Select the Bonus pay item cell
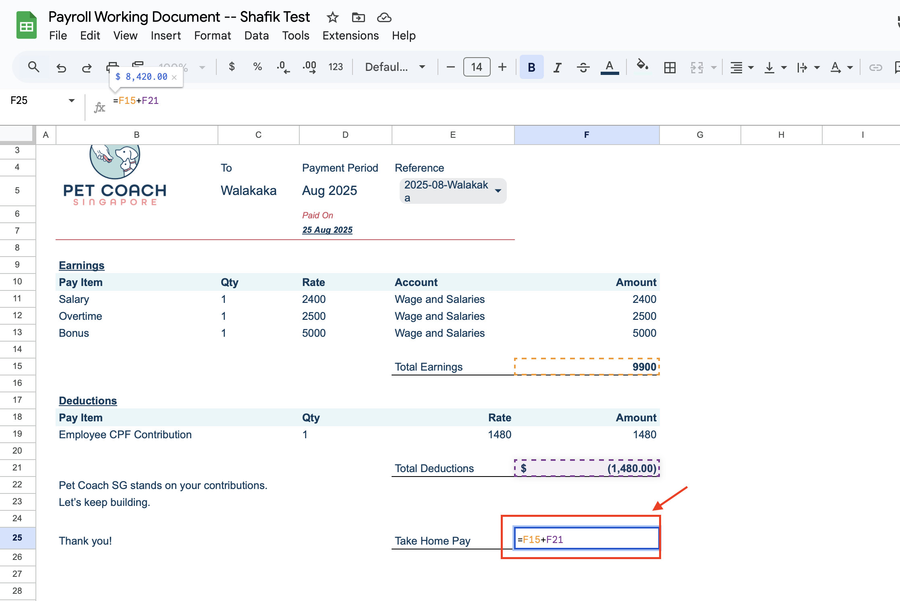This screenshot has width=900, height=601. click(137, 333)
